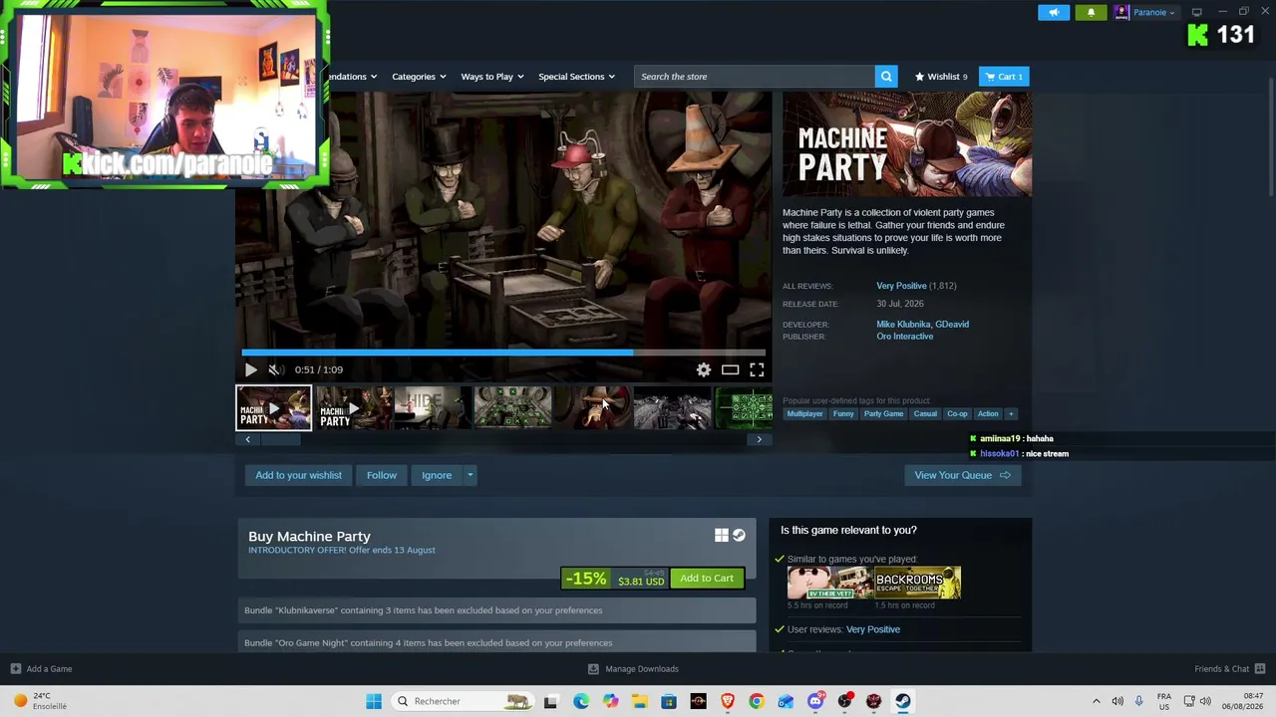
Task: Follow the Machine Party game
Action: [x=382, y=475]
